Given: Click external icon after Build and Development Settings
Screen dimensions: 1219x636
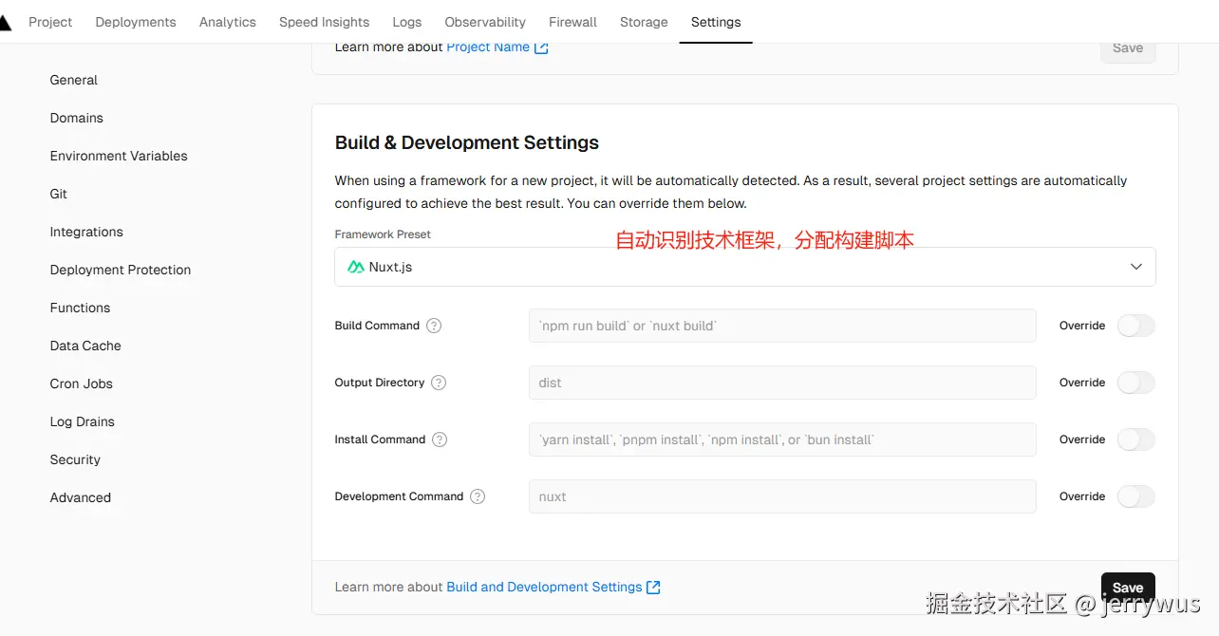Looking at the screenshot, I should [653, 588].
